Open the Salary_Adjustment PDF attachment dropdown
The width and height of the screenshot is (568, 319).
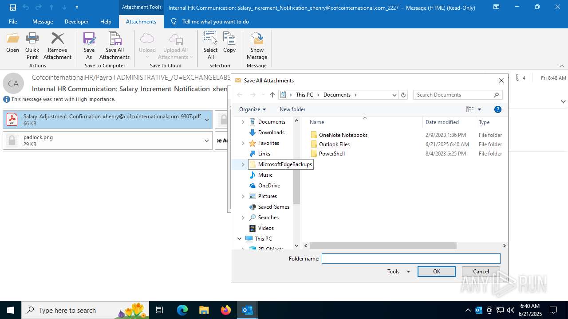coord(206,120)
